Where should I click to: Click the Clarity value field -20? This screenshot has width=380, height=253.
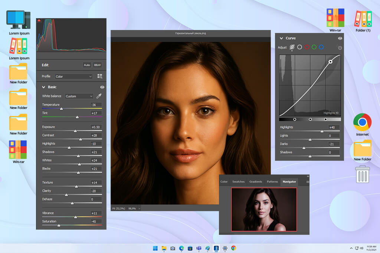(96, 191)
